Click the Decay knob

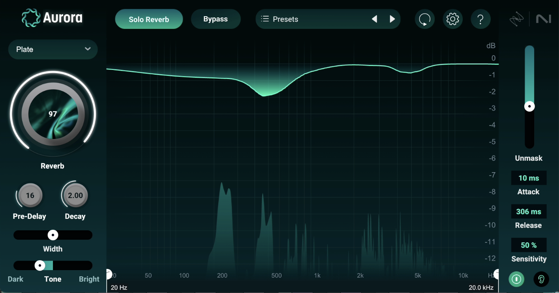point(75,195)
